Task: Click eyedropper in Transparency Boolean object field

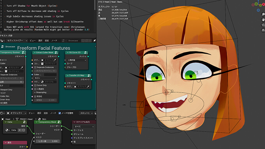Action: pos(22,68)
